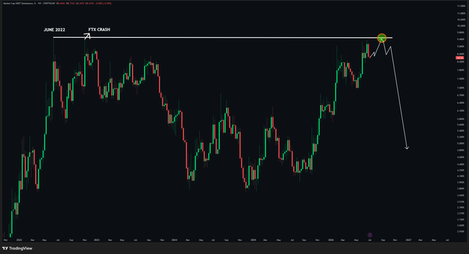Select the JUNE 2022 text annotation
Viewport: 469px width, 254px height.
[x=54, y=30]
